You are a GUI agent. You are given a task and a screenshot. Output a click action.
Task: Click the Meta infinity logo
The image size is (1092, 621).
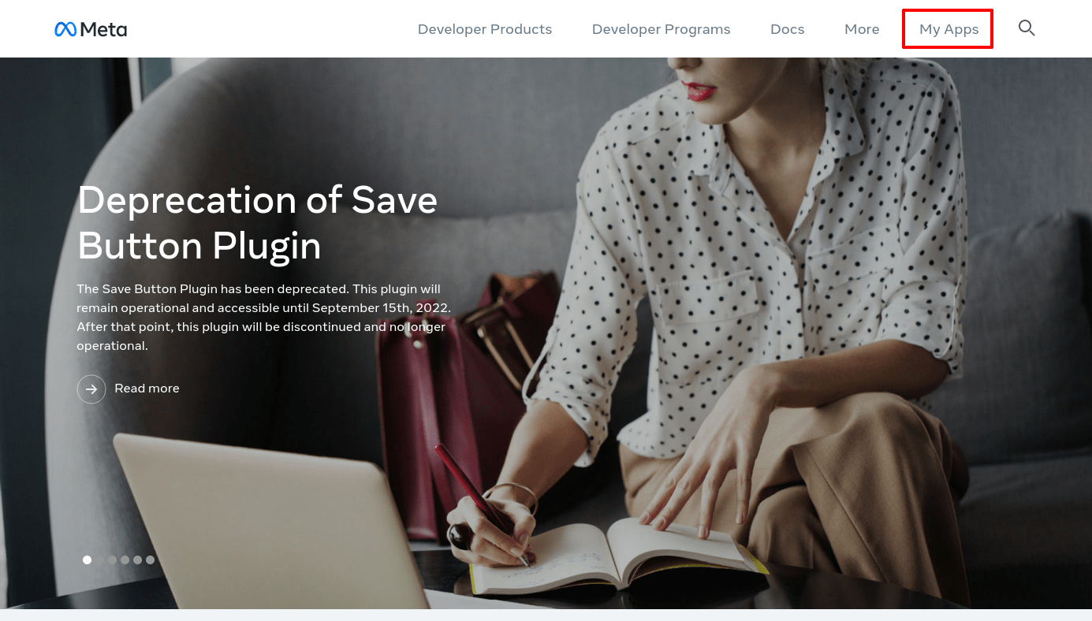(x=65, y=29)
